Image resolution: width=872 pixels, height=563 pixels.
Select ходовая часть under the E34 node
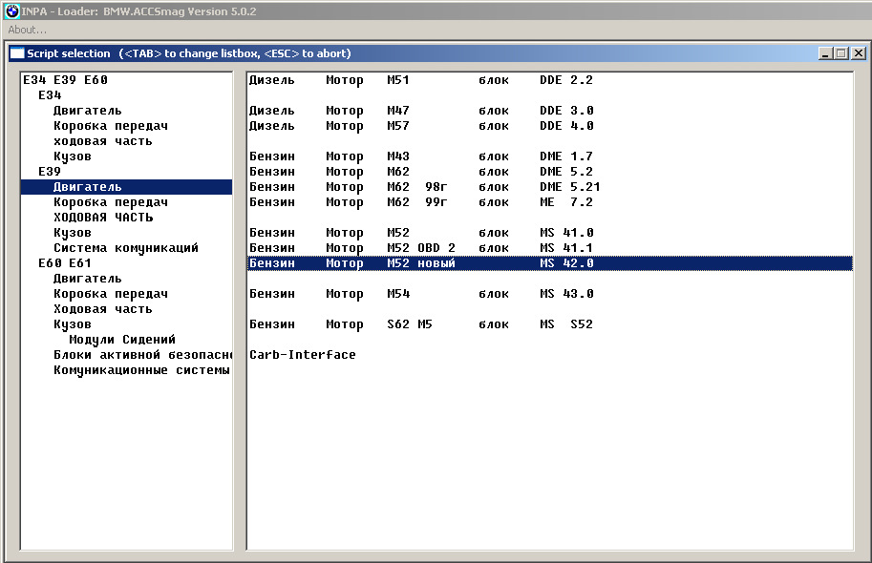tap(103, 141)
